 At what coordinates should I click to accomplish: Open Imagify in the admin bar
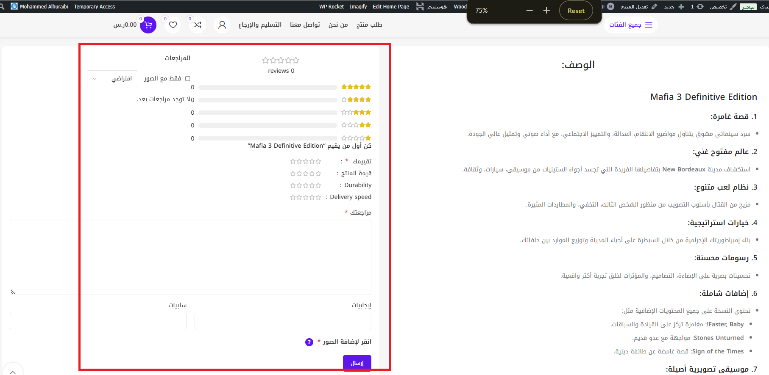click(x=358, y=6)
